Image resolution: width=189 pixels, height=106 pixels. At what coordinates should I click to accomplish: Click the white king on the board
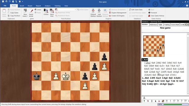coord(66,76)
